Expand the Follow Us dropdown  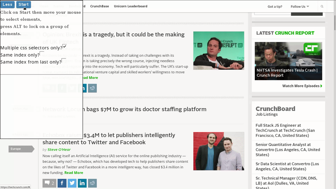click(300, 6)
